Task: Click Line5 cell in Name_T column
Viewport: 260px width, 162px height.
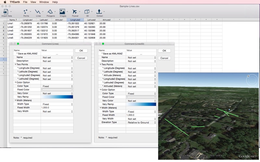Action: 13,38
